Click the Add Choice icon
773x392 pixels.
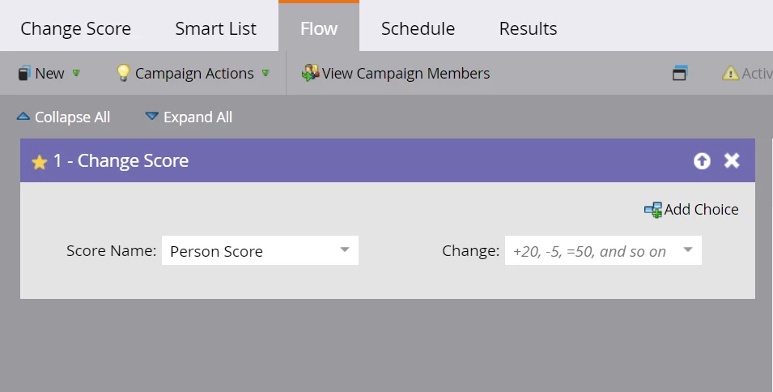coord(652,210)
